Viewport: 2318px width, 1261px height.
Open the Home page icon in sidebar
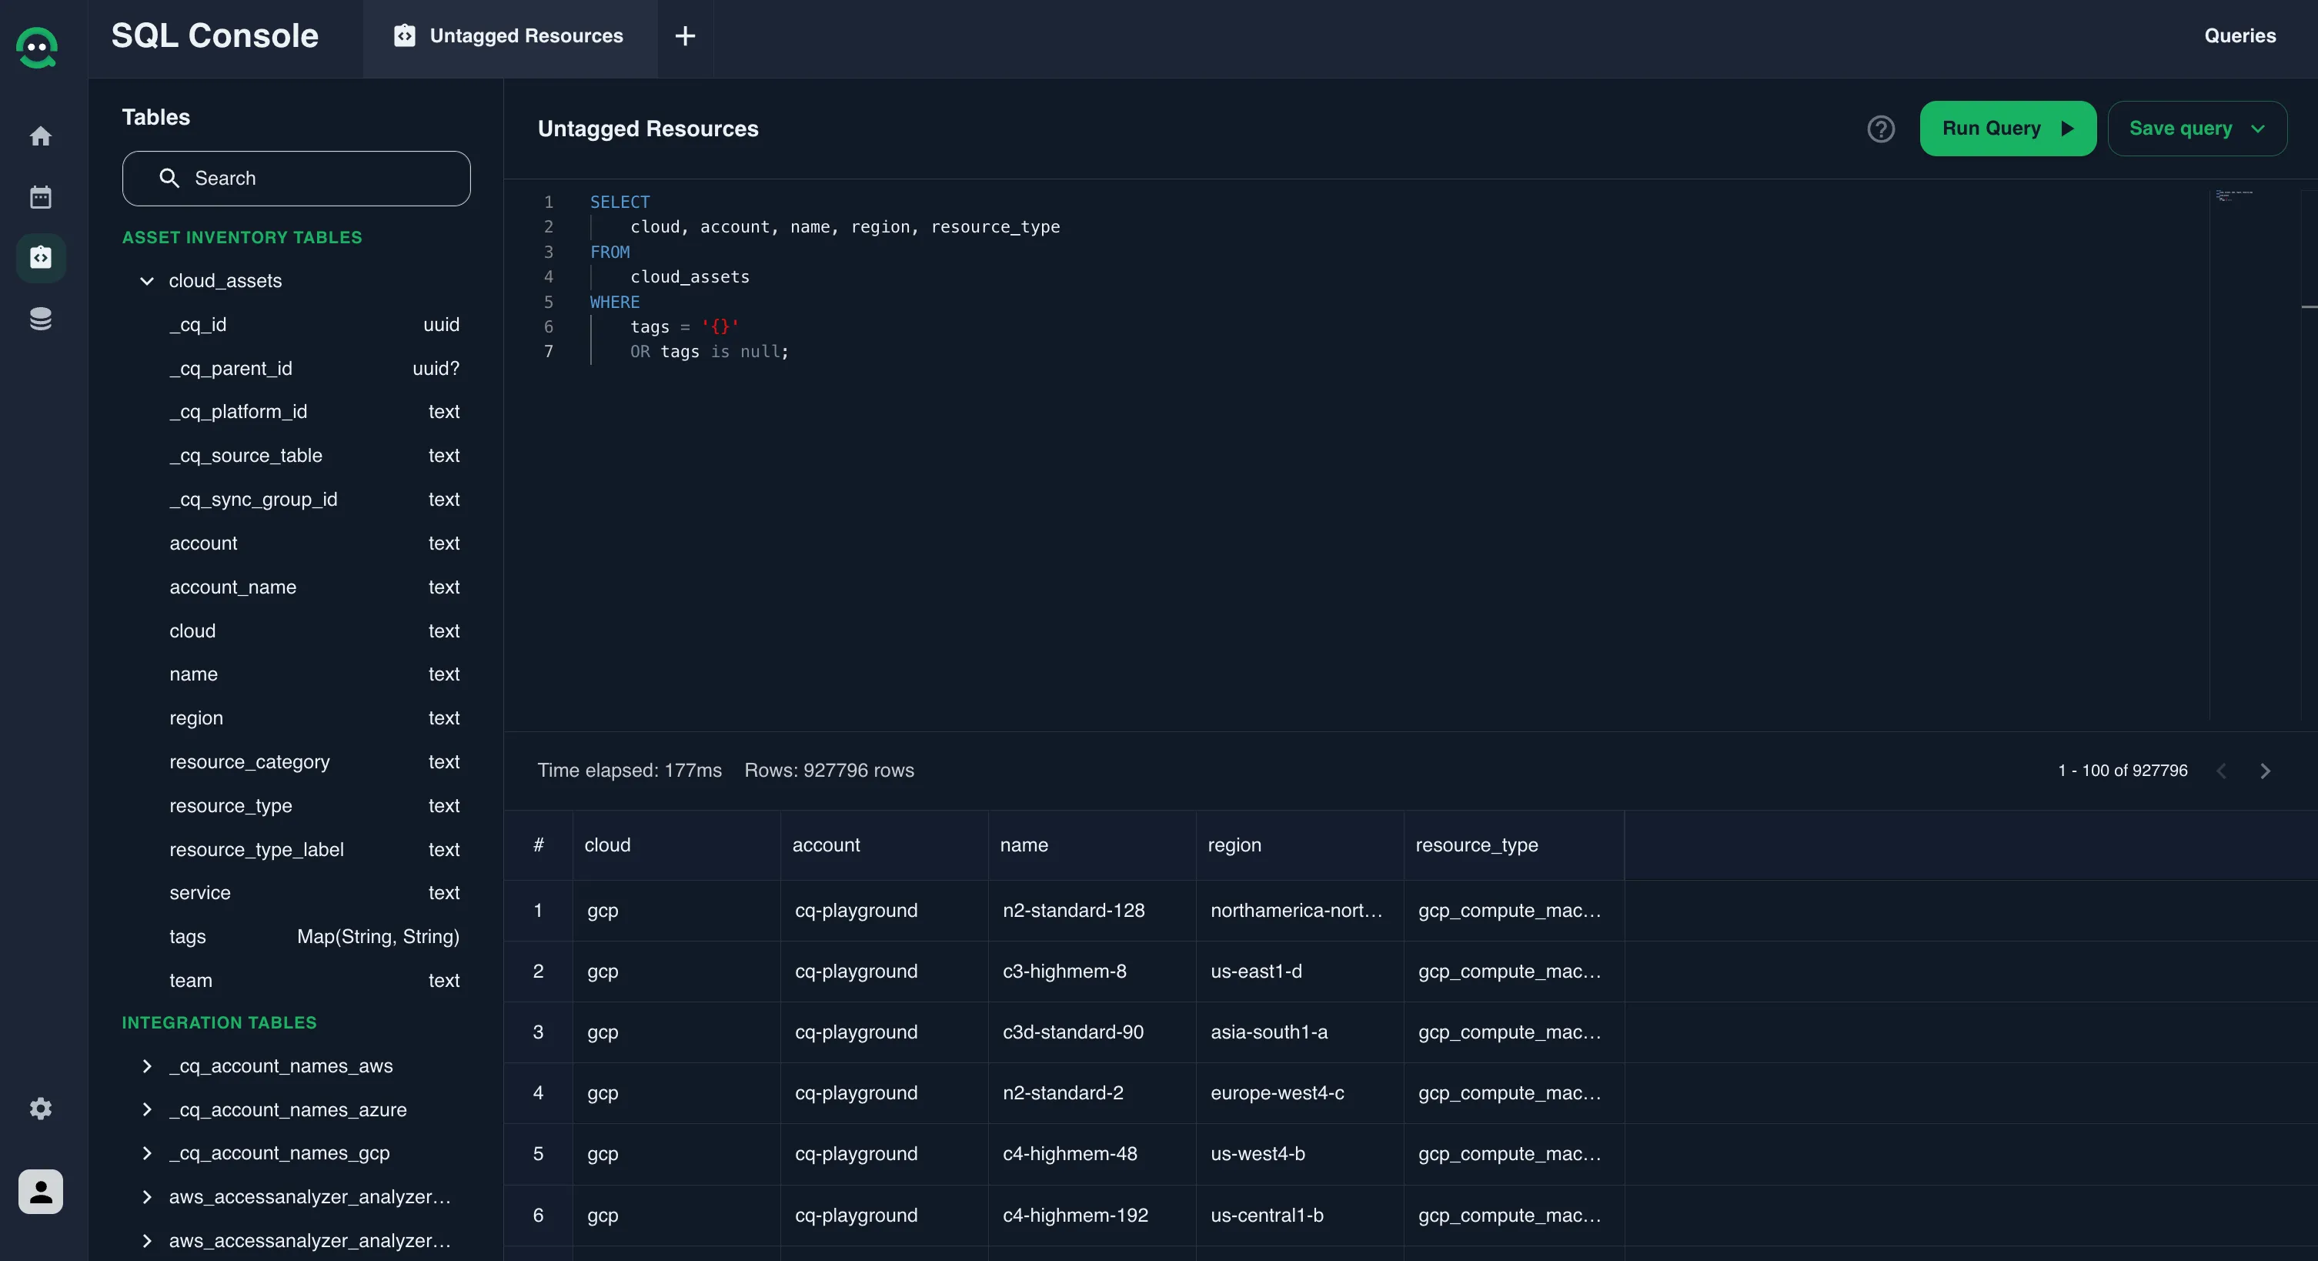(41, 136)
